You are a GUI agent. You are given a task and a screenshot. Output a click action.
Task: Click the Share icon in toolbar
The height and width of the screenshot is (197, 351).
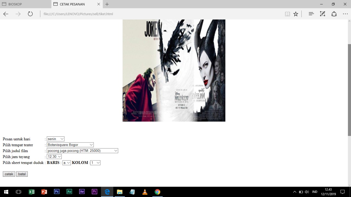[334, 14]
